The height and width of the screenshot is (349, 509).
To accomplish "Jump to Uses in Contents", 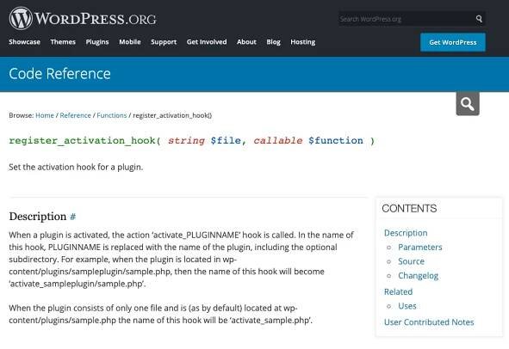I will [407, 306].
